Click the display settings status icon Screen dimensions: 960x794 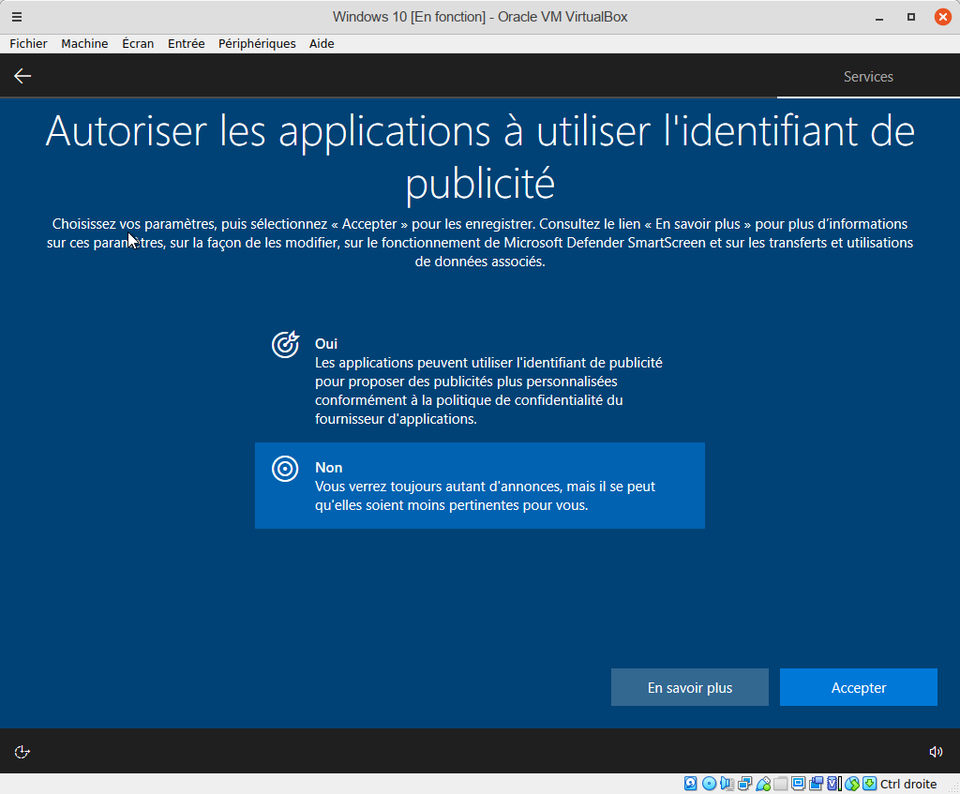pos(799,784)
